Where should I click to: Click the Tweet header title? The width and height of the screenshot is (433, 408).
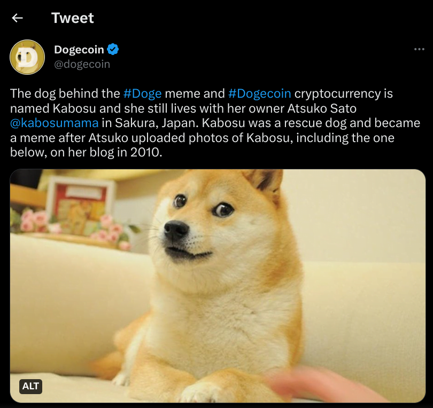tap(72, 18)
